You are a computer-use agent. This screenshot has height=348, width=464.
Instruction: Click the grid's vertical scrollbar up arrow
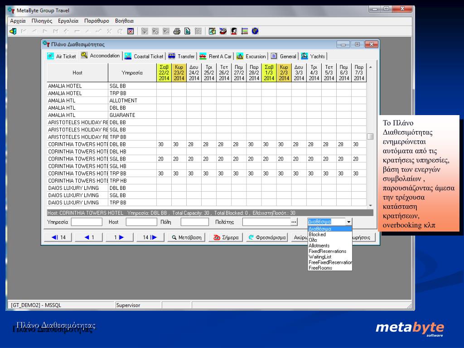point(370,68)
